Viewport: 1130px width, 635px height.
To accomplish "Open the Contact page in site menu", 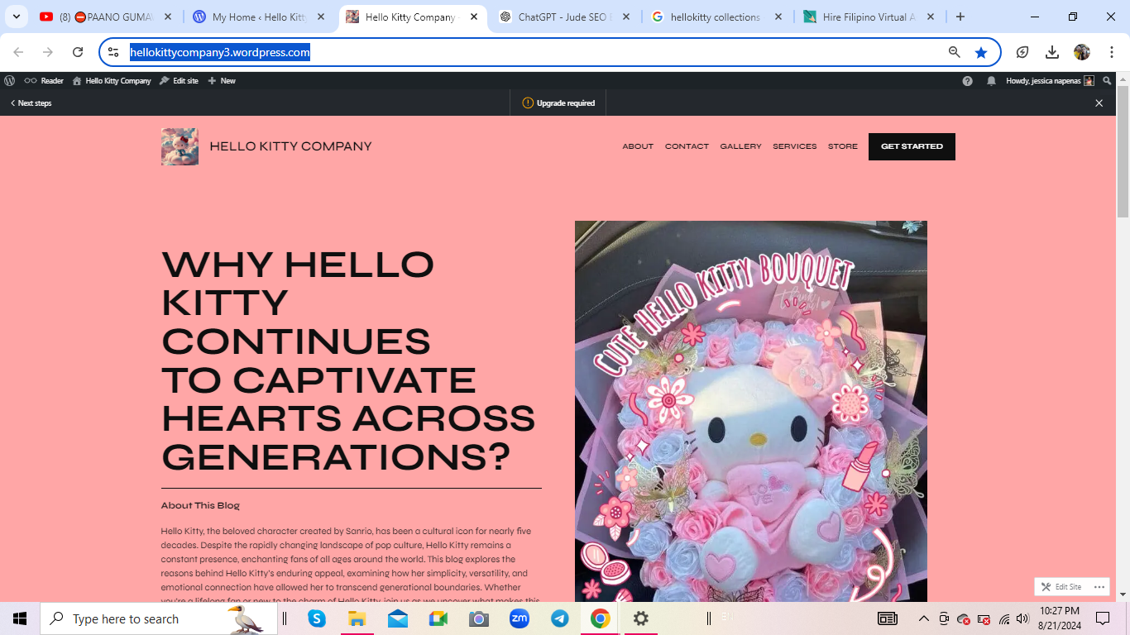I will point(687,146).
